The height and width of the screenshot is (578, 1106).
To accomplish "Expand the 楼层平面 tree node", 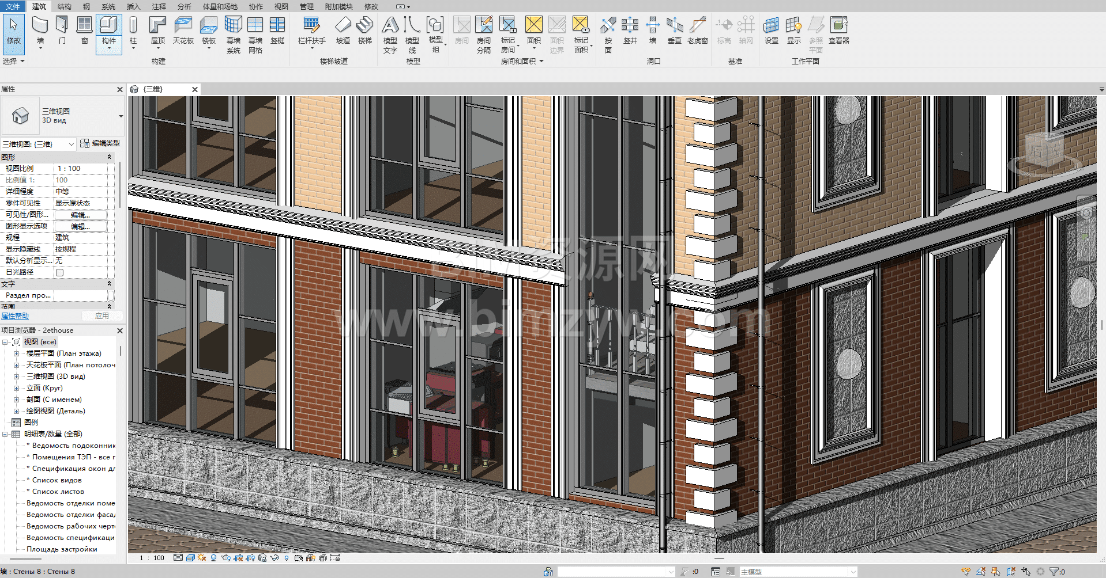I will [x=16, y=353].
